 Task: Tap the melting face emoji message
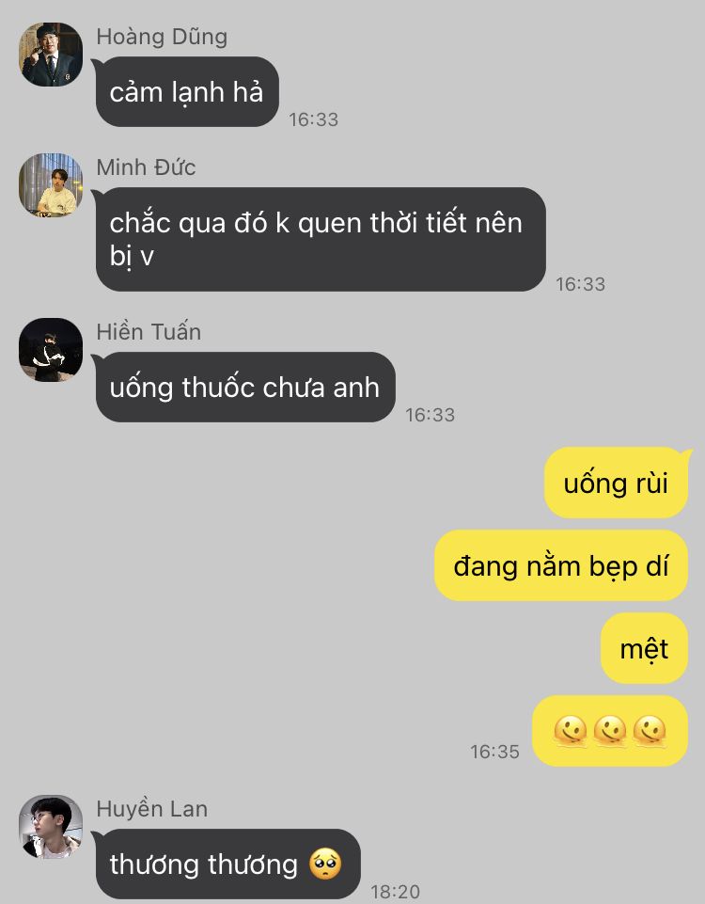[610, 731]
